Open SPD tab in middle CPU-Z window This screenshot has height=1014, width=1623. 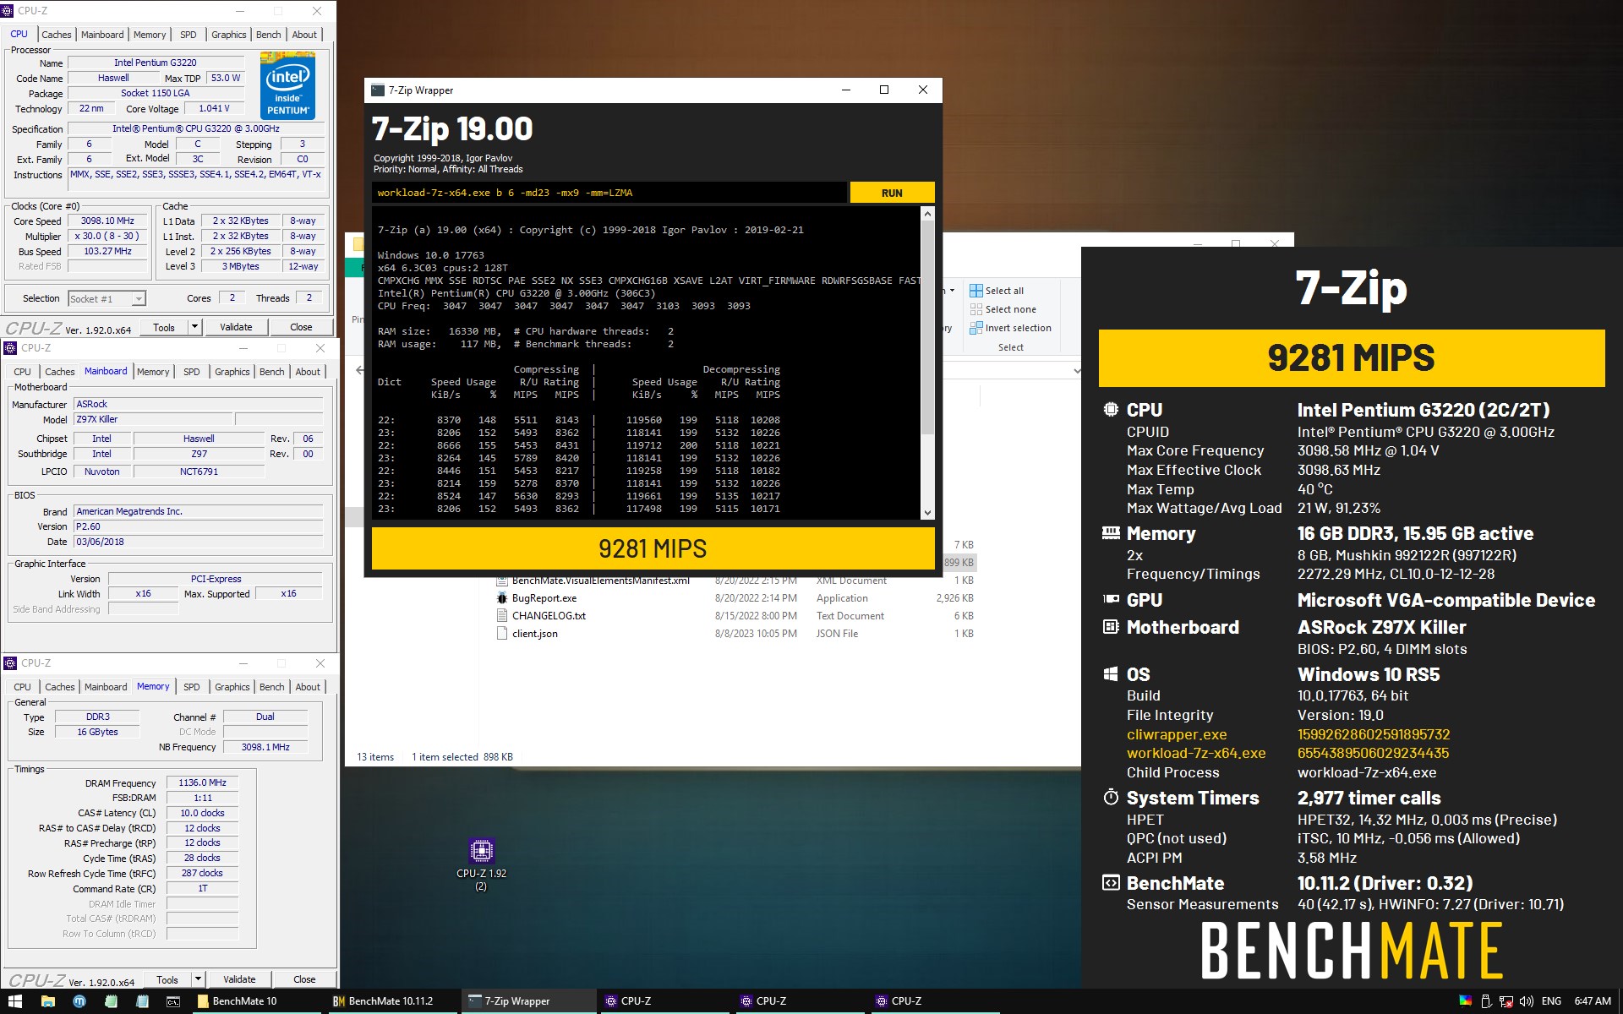192,372
